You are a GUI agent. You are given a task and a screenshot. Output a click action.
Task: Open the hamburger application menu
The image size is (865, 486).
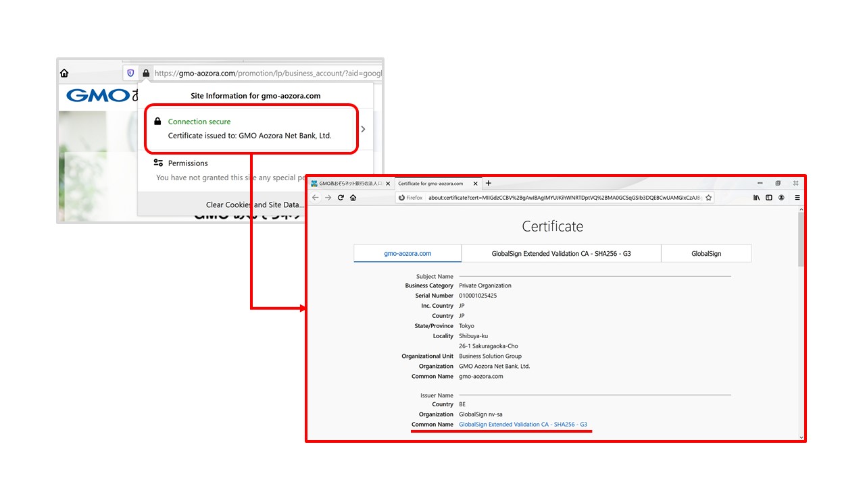[797, 198]
